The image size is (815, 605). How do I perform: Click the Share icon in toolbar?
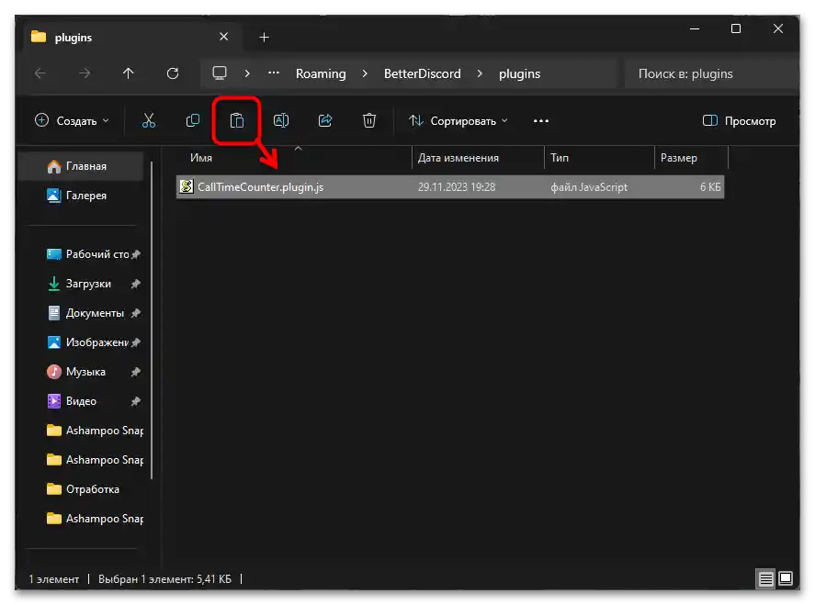325,120
